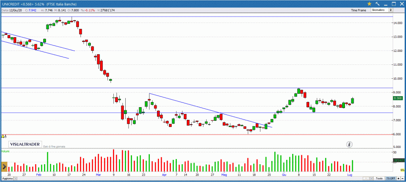Click the MIL volume unit label
Viewport: 406px width, 182px height.
pyautogui.click(x=402, y=170)
